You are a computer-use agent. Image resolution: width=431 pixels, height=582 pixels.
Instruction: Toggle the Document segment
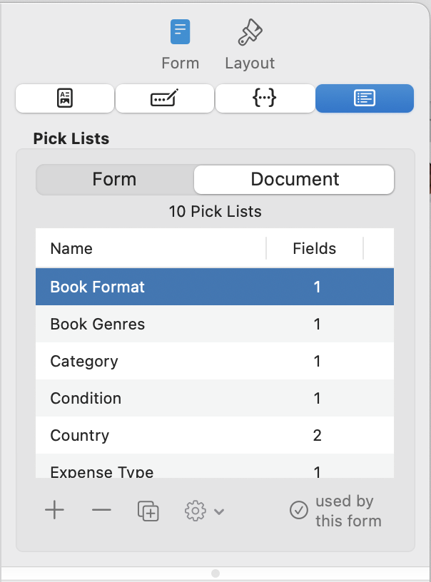click(295, 179)
